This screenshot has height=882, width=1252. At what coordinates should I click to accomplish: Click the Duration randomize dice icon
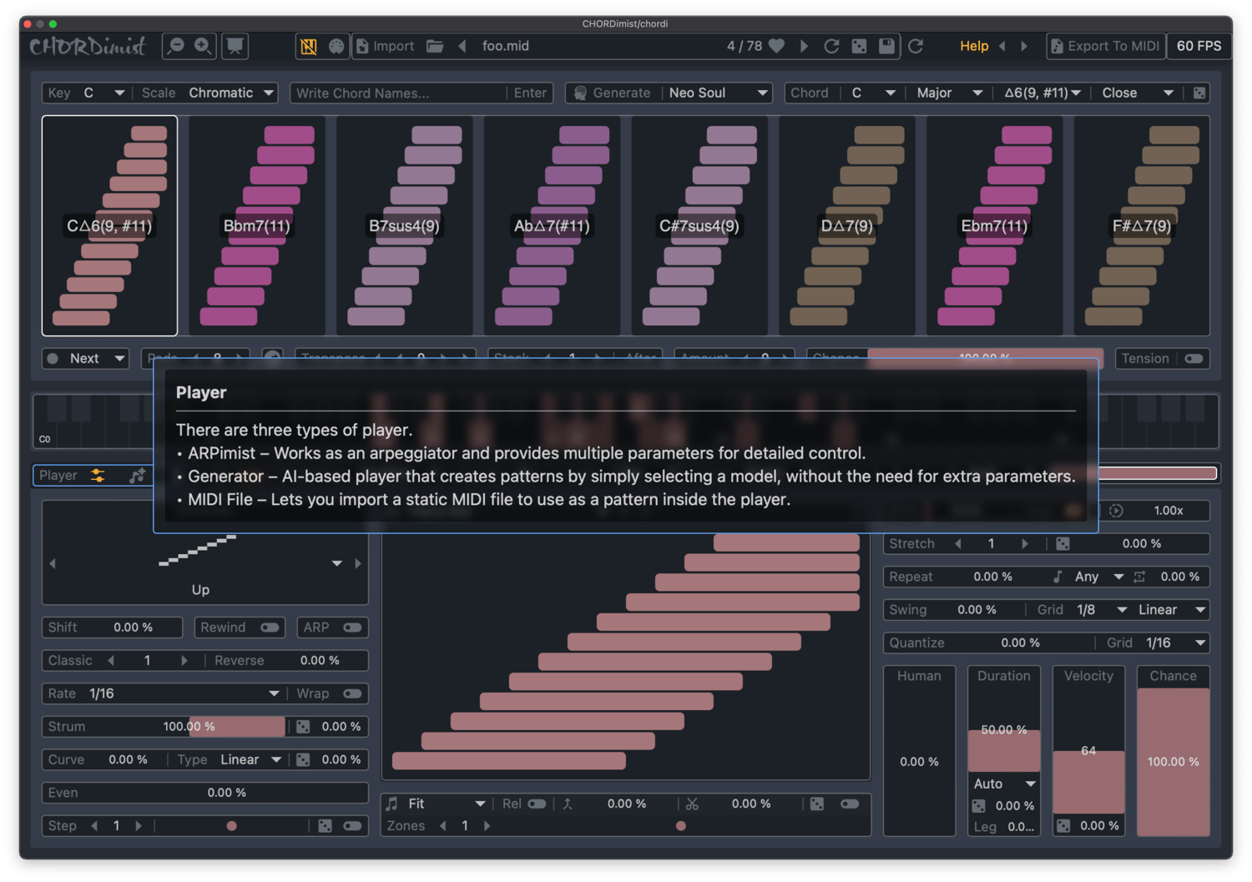pyautogui.click(x=978, y=805)
